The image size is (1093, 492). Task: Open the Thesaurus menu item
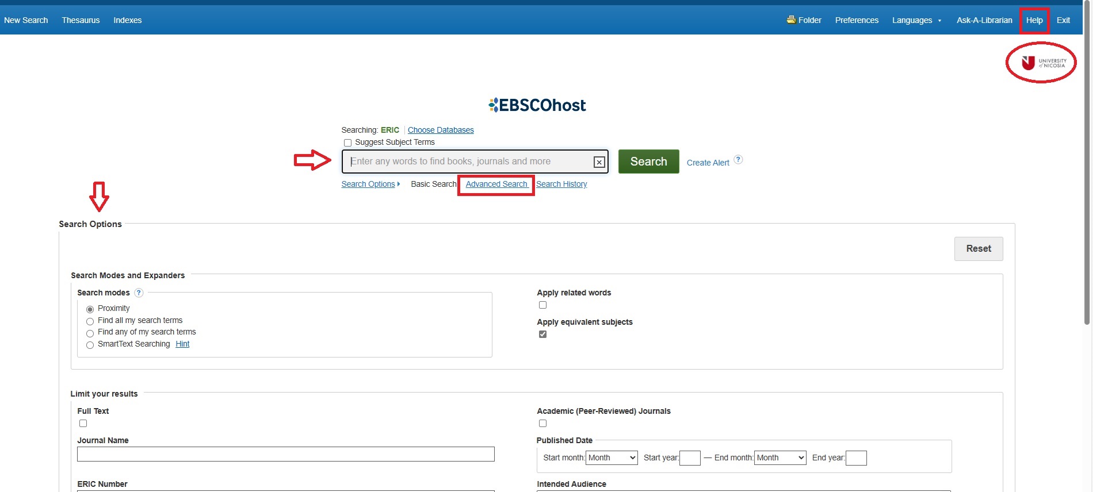click(81, 20)
